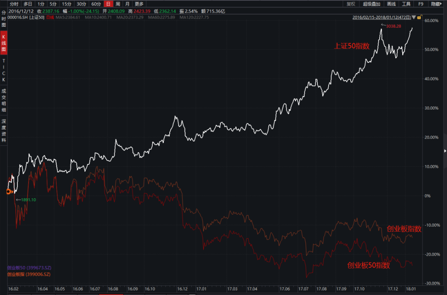Click the orange start marker on chart

click(x=9, y=191)
